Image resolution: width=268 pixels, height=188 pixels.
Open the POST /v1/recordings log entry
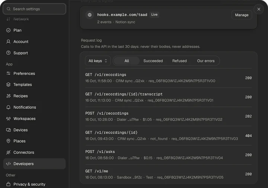(168, 116)
